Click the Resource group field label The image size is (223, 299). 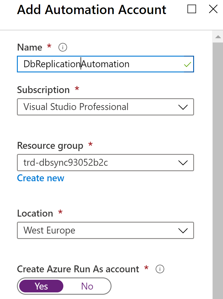50,146
